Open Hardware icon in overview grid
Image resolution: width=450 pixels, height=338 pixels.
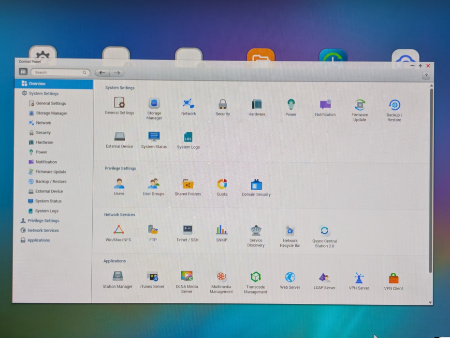[x=257, y=104]
